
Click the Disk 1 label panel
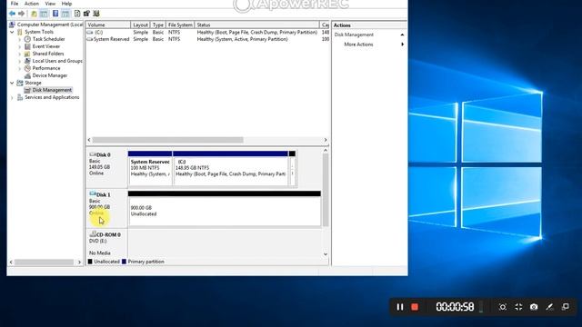point(107,208)
